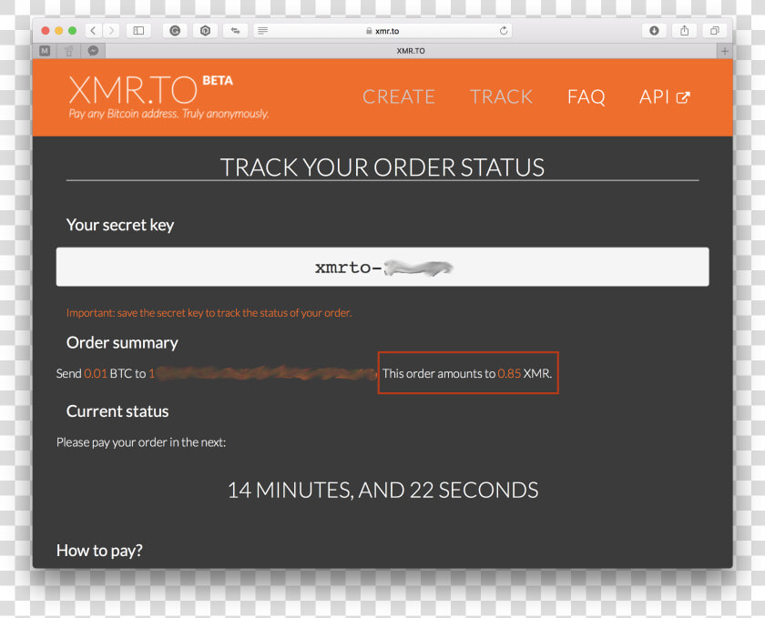
Task: Minimize window with yellow button
Action: coord(59,31)
